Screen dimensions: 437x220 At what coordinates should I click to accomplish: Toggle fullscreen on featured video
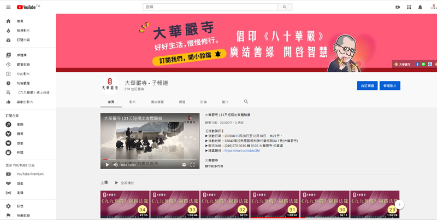click(x=192, y=165)
